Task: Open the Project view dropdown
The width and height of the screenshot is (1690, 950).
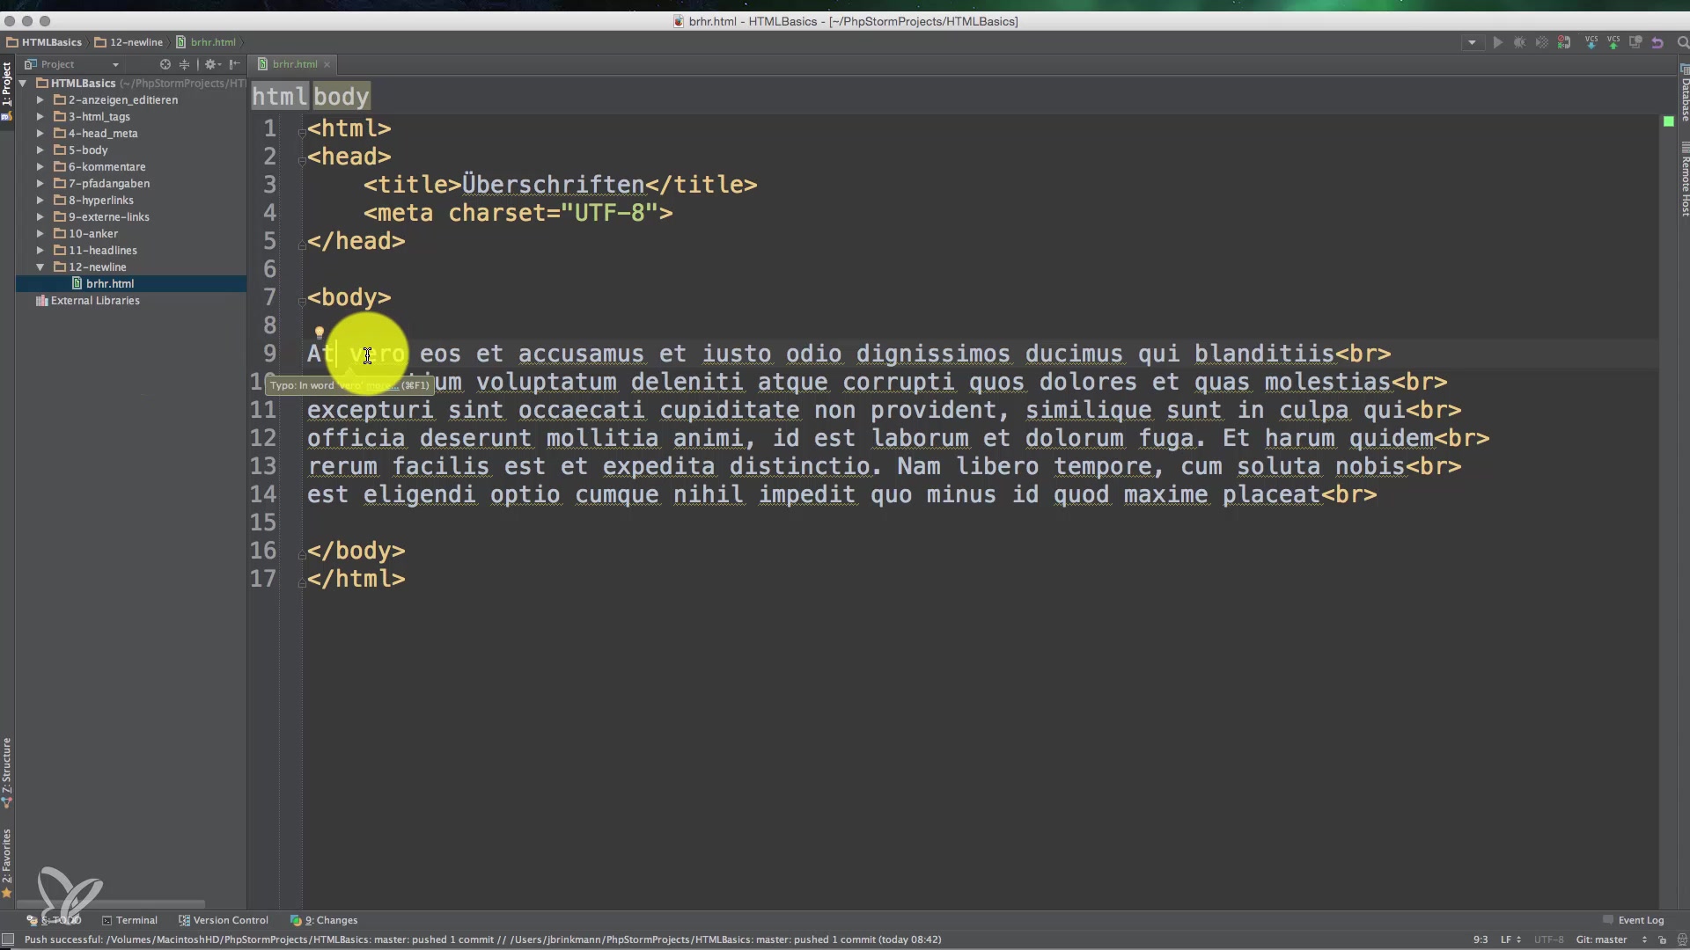Action: pyautogui.click(x=115, y=64)
